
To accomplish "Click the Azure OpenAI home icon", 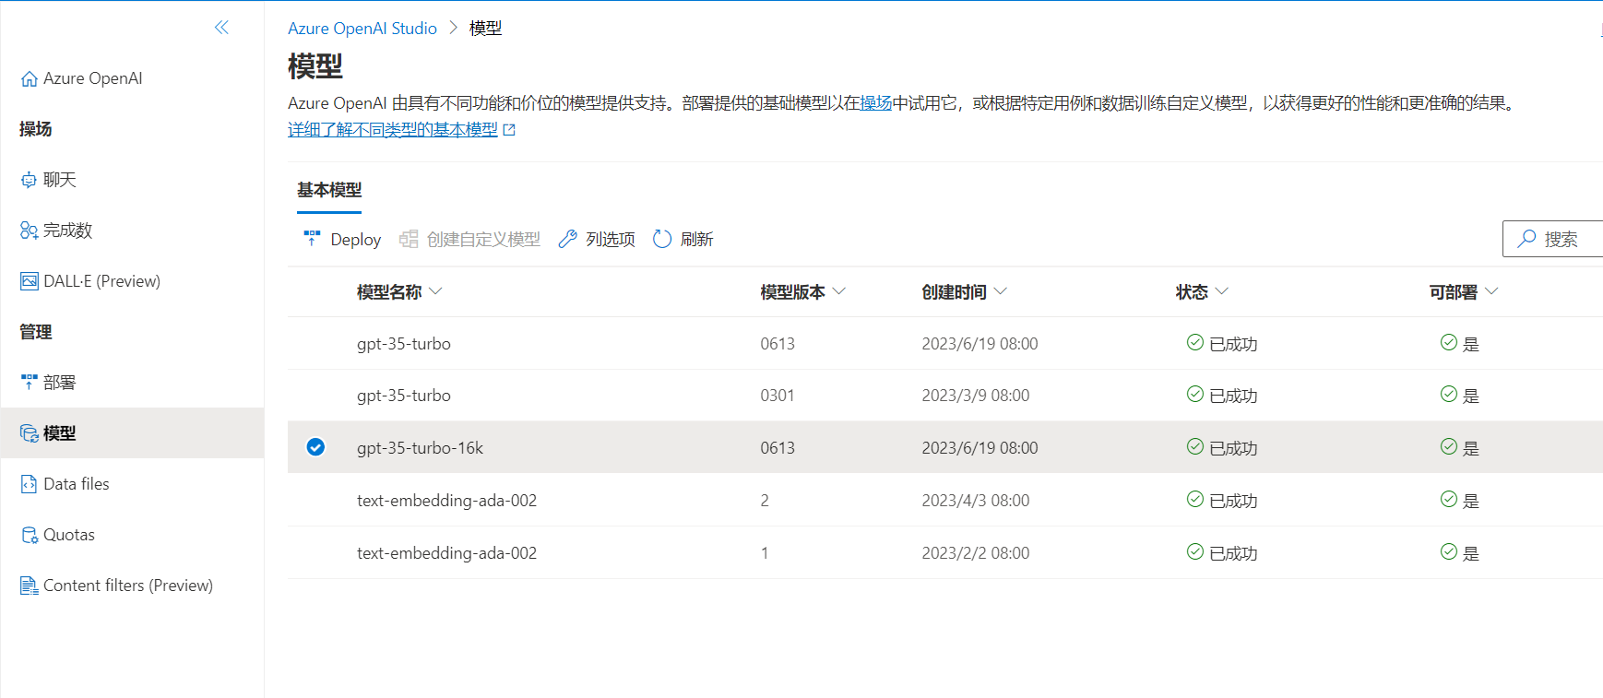I will [x=30, y=79].
